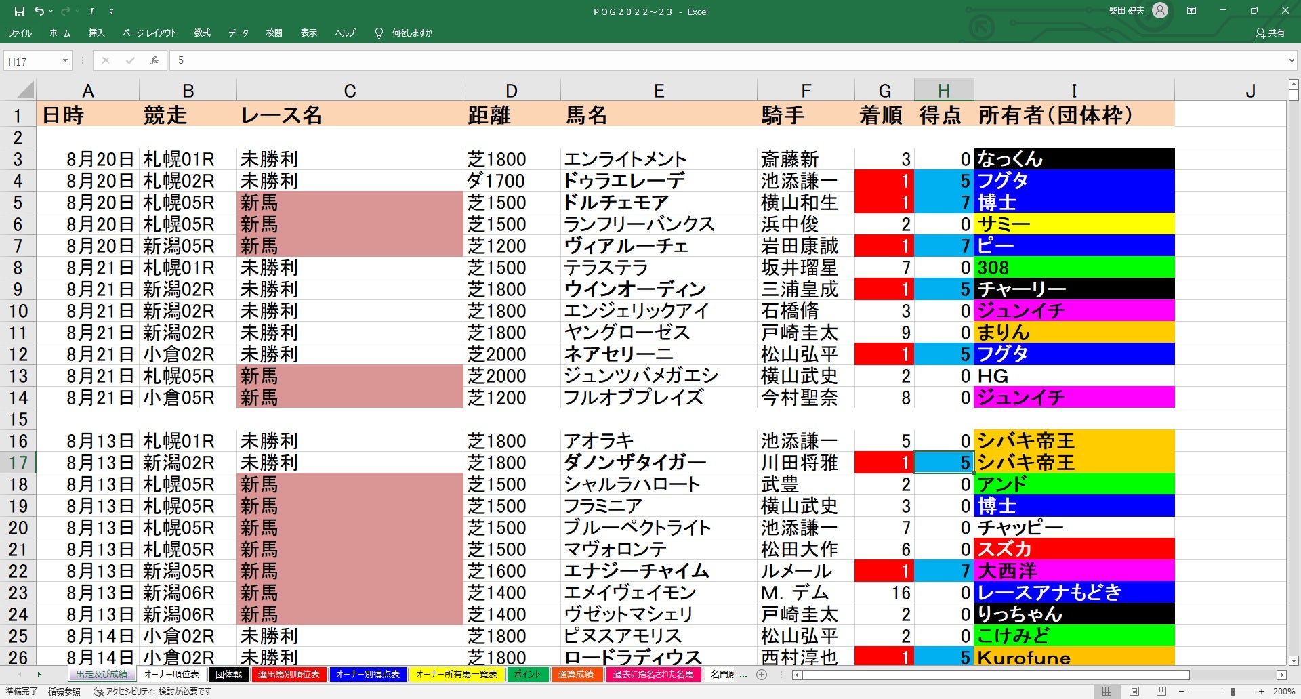Image resolution: width=1301 pixels, height=699 pixels.
Task: Open the 通算成績 sheet tab
Action: tap(576, 675)
